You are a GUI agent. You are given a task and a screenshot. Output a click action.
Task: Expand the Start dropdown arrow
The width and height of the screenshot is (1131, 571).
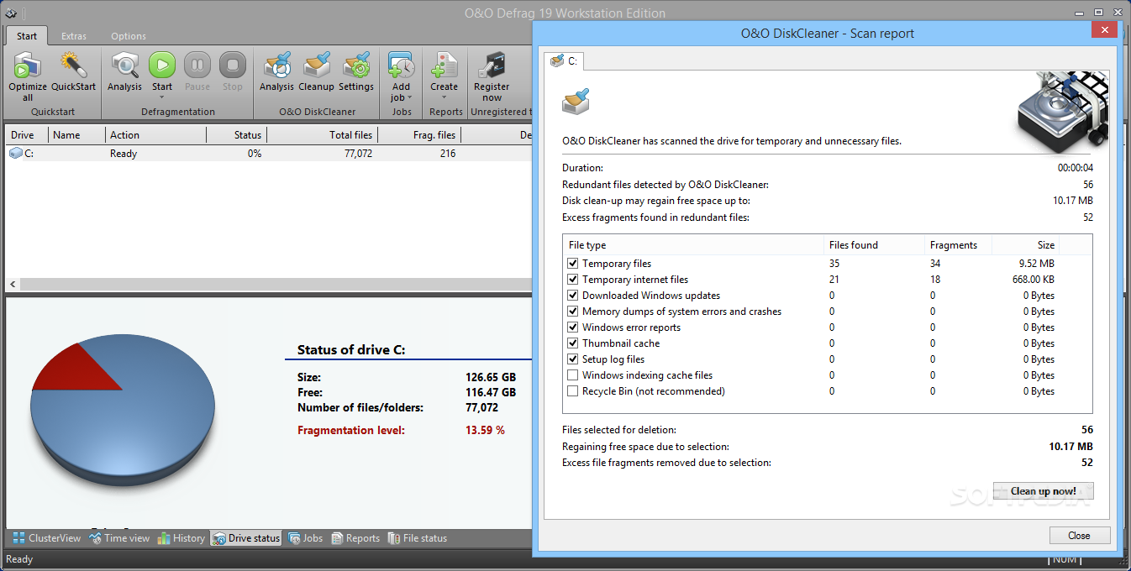pos(162,97)
